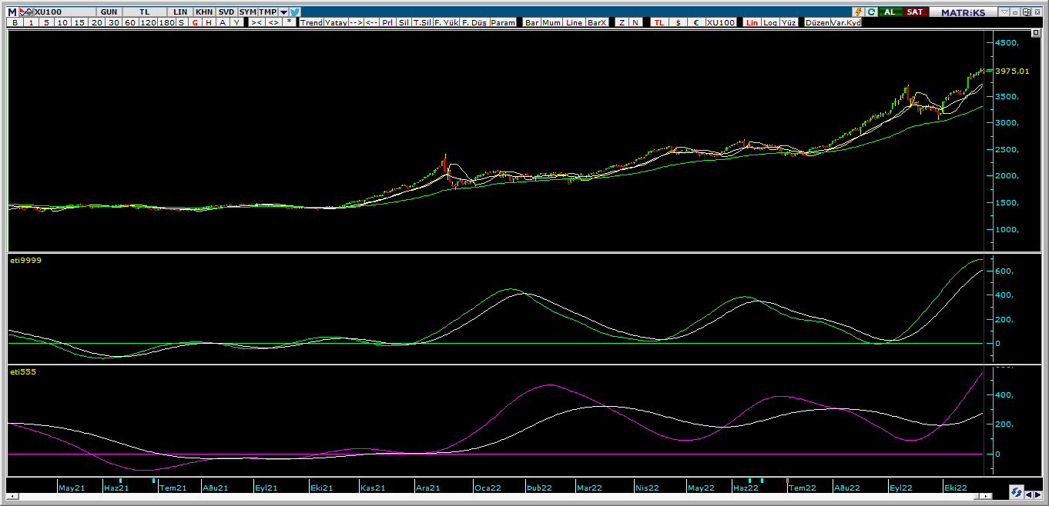Click the Yatay horizontal line button
The height and width of the screenshot is (506, 1049).
(336, 22)
